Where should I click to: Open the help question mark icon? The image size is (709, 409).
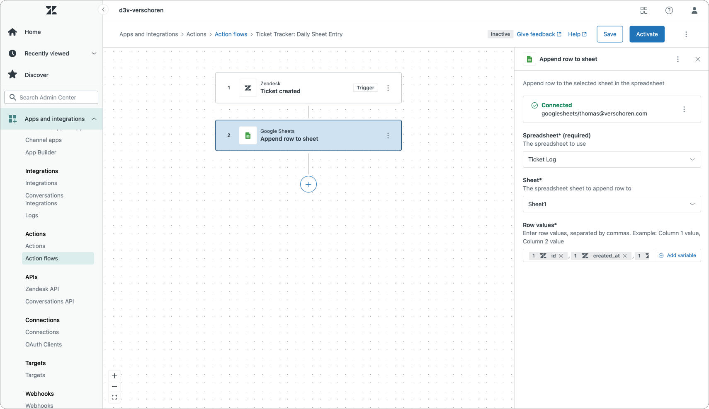[669, 10]
